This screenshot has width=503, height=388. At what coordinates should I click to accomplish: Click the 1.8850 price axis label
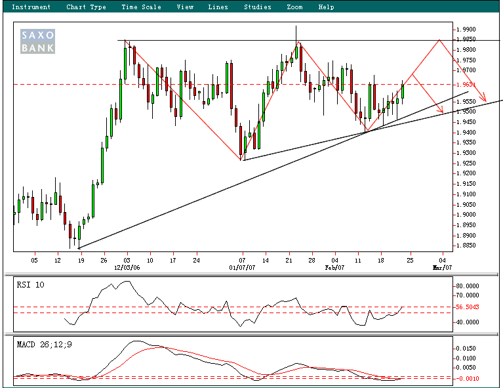point(466,246)
